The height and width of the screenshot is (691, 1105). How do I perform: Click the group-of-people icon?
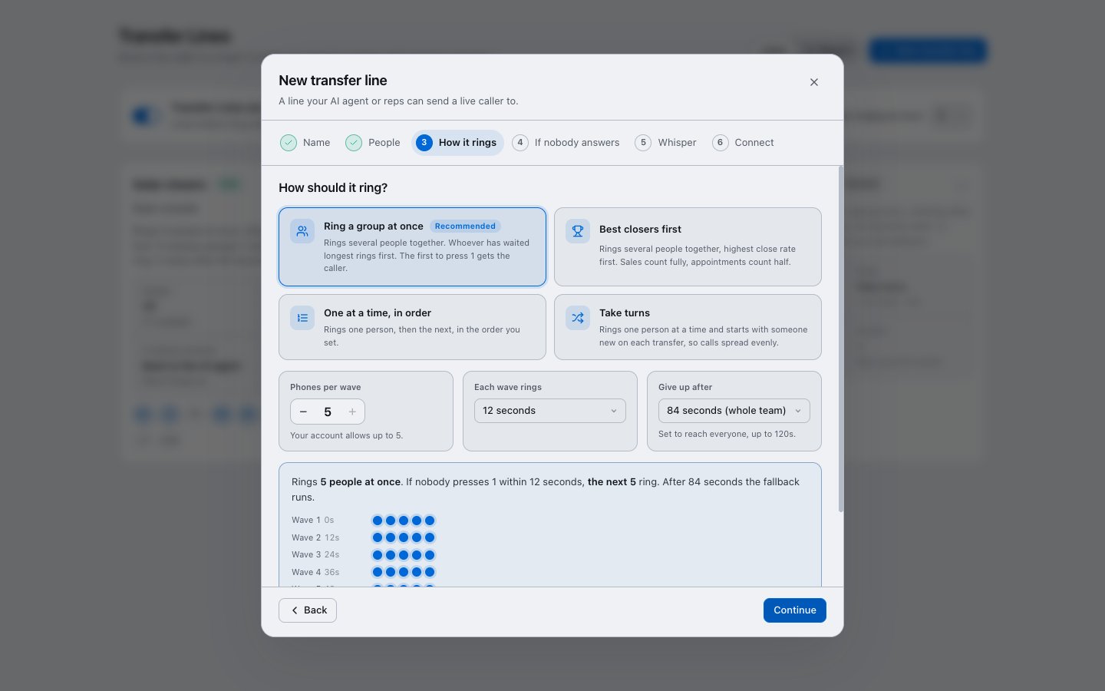[302, 231]
